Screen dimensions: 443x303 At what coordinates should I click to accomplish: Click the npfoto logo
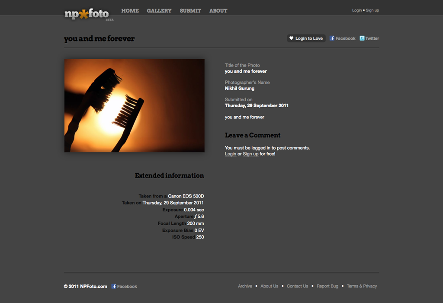click(x=88, y=14)
